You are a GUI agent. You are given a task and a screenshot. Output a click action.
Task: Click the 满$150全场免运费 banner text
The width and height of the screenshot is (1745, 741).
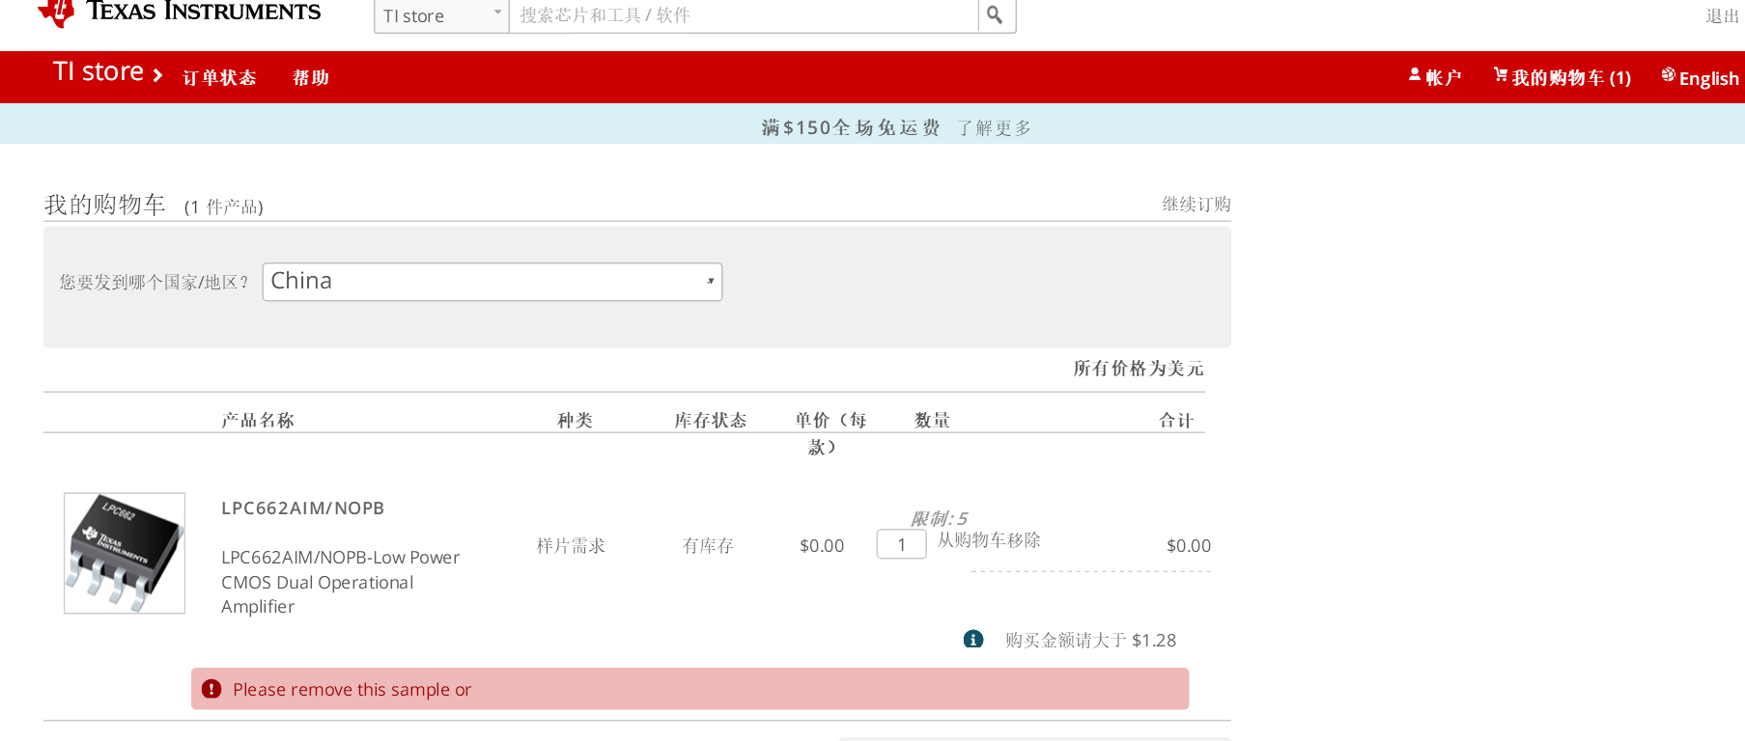click(x=851, y=128)
